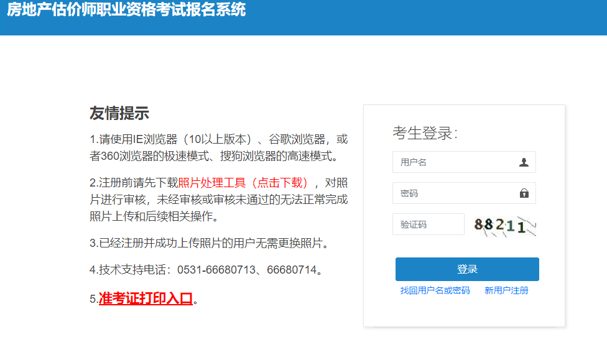Click the 考生登录 heading
Viewport: 607px width, 342px height.
click(x=425, y=132)
